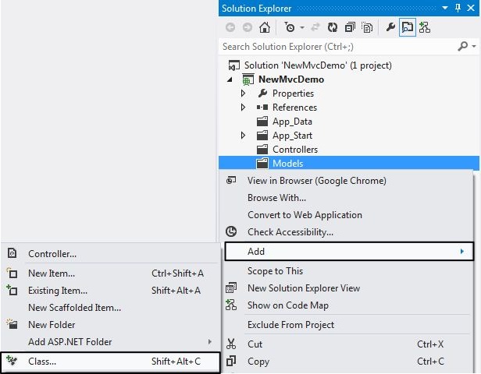Choose New Scaffolded Item...
Viewport: 481px width, 374px height.
[x=110, y=308]
